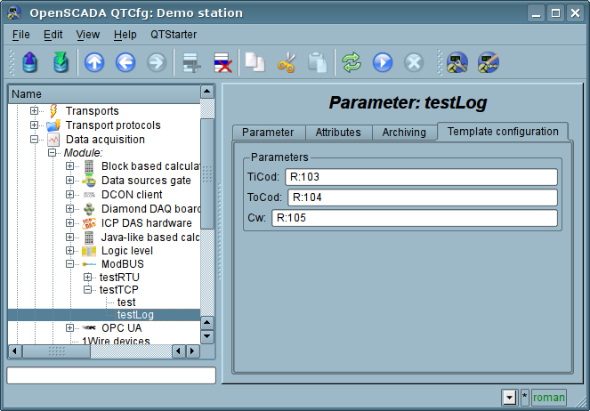This screenshot has height=411, width=590.
Task: Click the roman user button
Action: click(x=549, y=398)
